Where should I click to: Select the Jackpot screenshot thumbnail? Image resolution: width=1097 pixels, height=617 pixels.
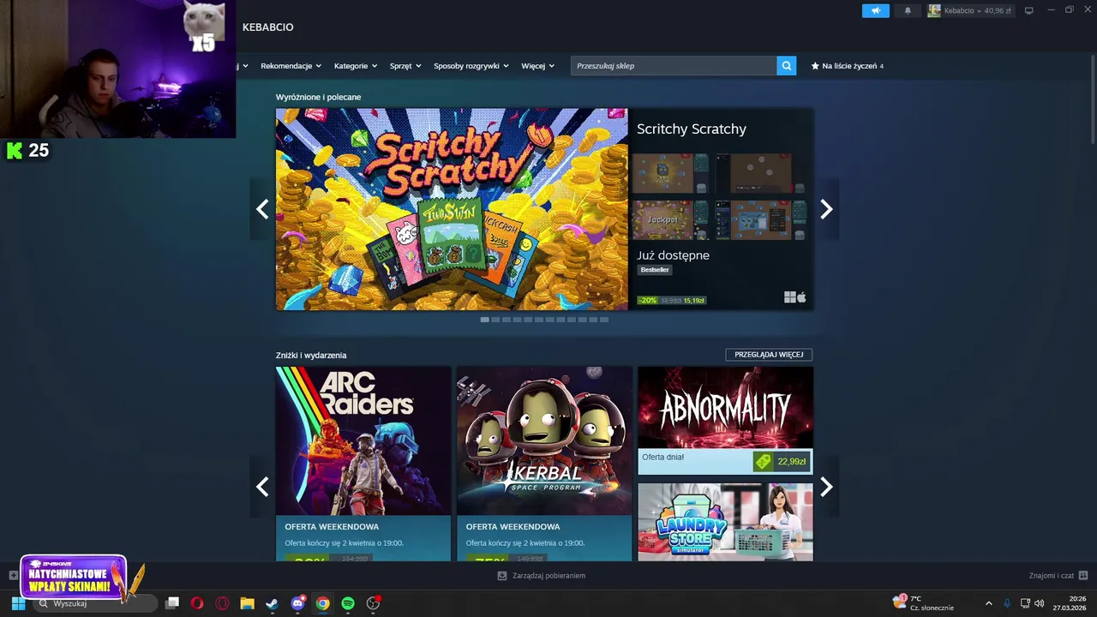(x=670, y=220)
